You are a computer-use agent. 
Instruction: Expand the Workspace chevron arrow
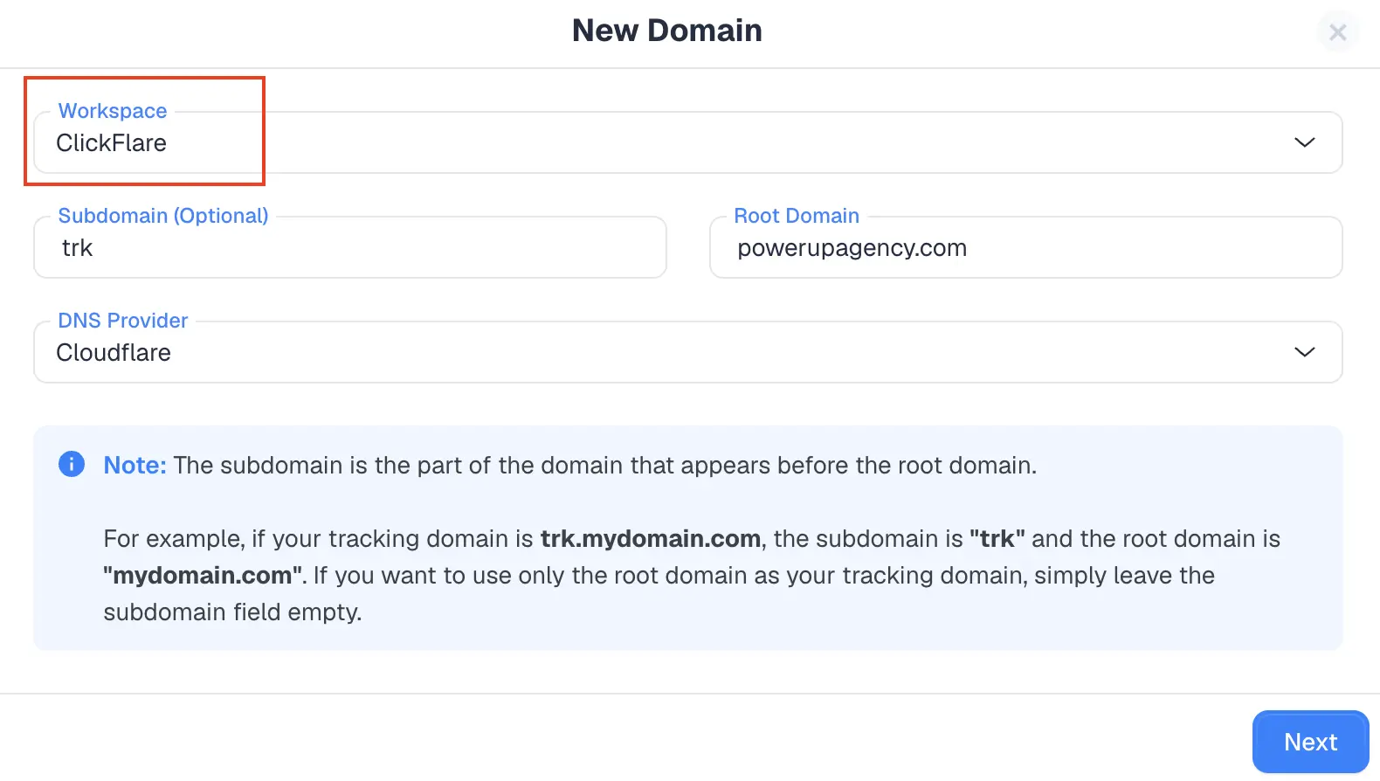pyautogui.click(x=1304, y=142)
